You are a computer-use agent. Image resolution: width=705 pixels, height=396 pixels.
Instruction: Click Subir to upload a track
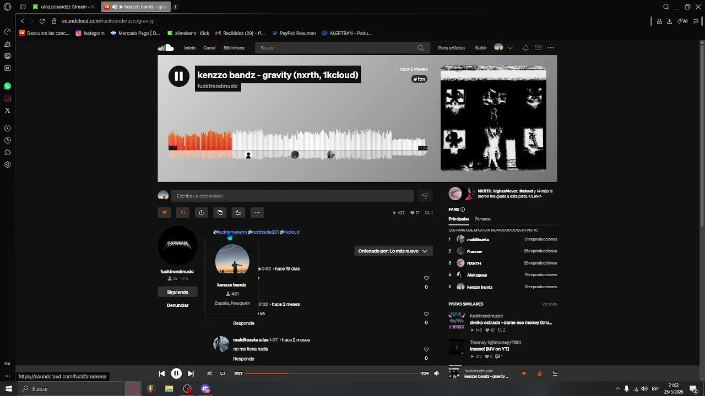coord(481,48)
